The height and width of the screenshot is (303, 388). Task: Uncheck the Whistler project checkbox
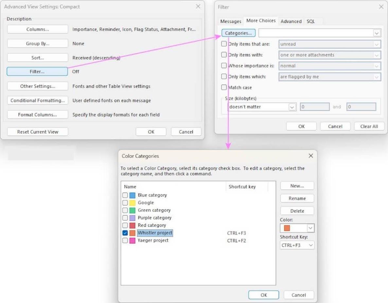click(125, 233)
